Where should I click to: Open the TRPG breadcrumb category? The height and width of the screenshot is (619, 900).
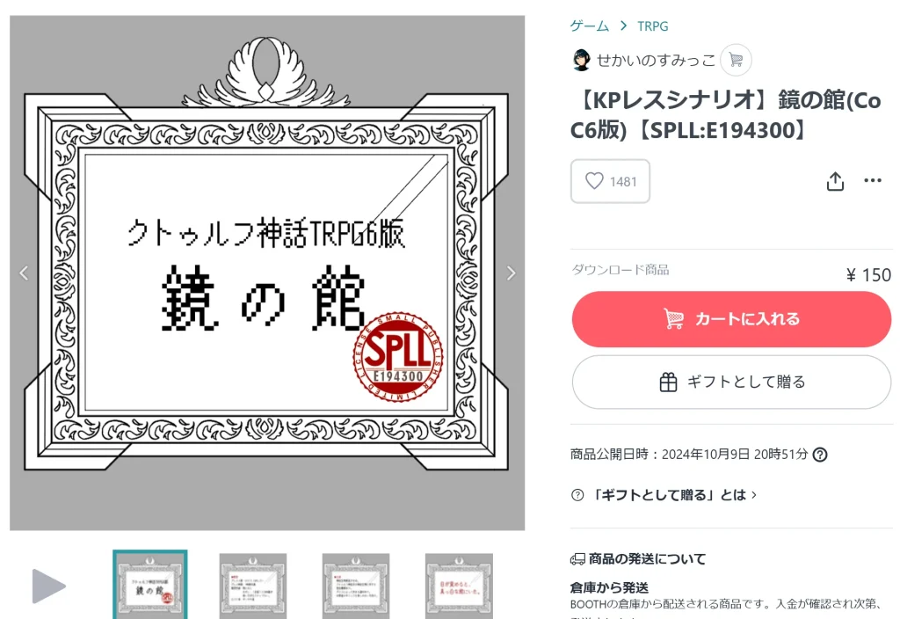(653, 26)
